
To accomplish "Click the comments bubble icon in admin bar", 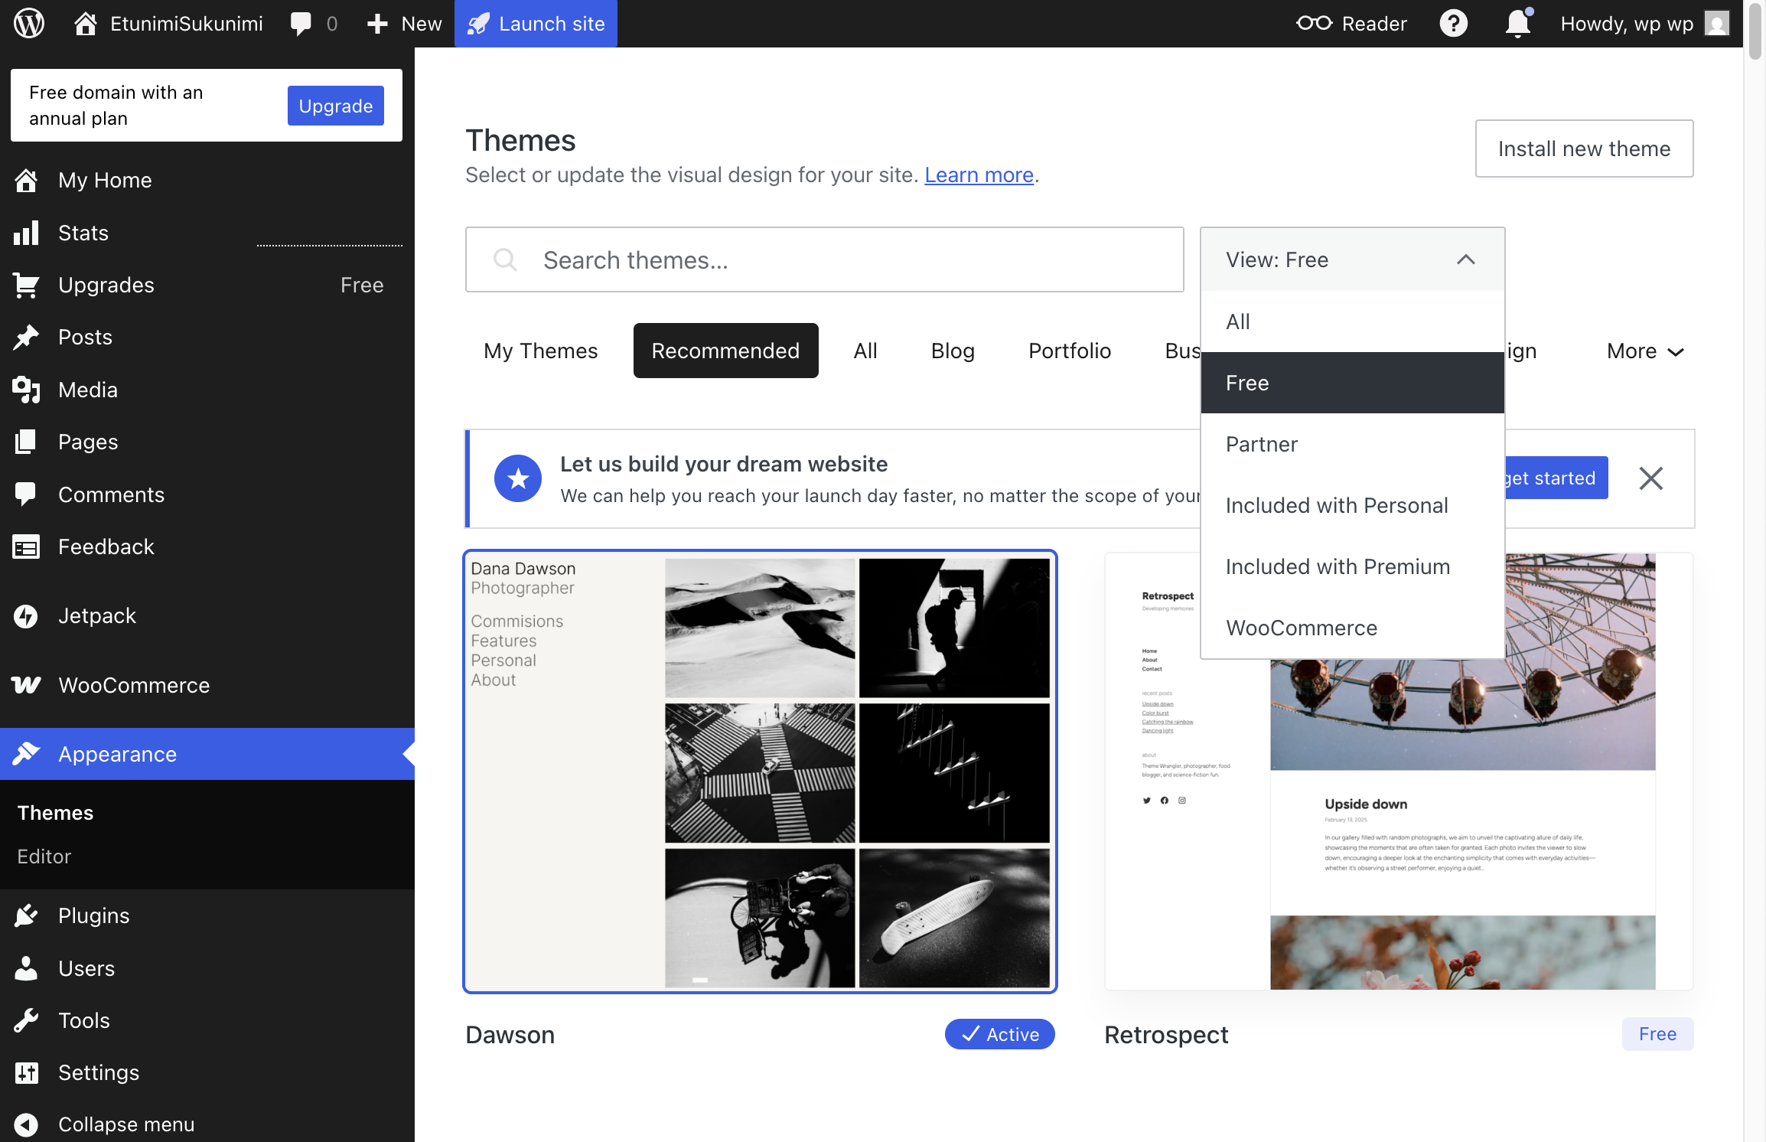I will [301, 23].
